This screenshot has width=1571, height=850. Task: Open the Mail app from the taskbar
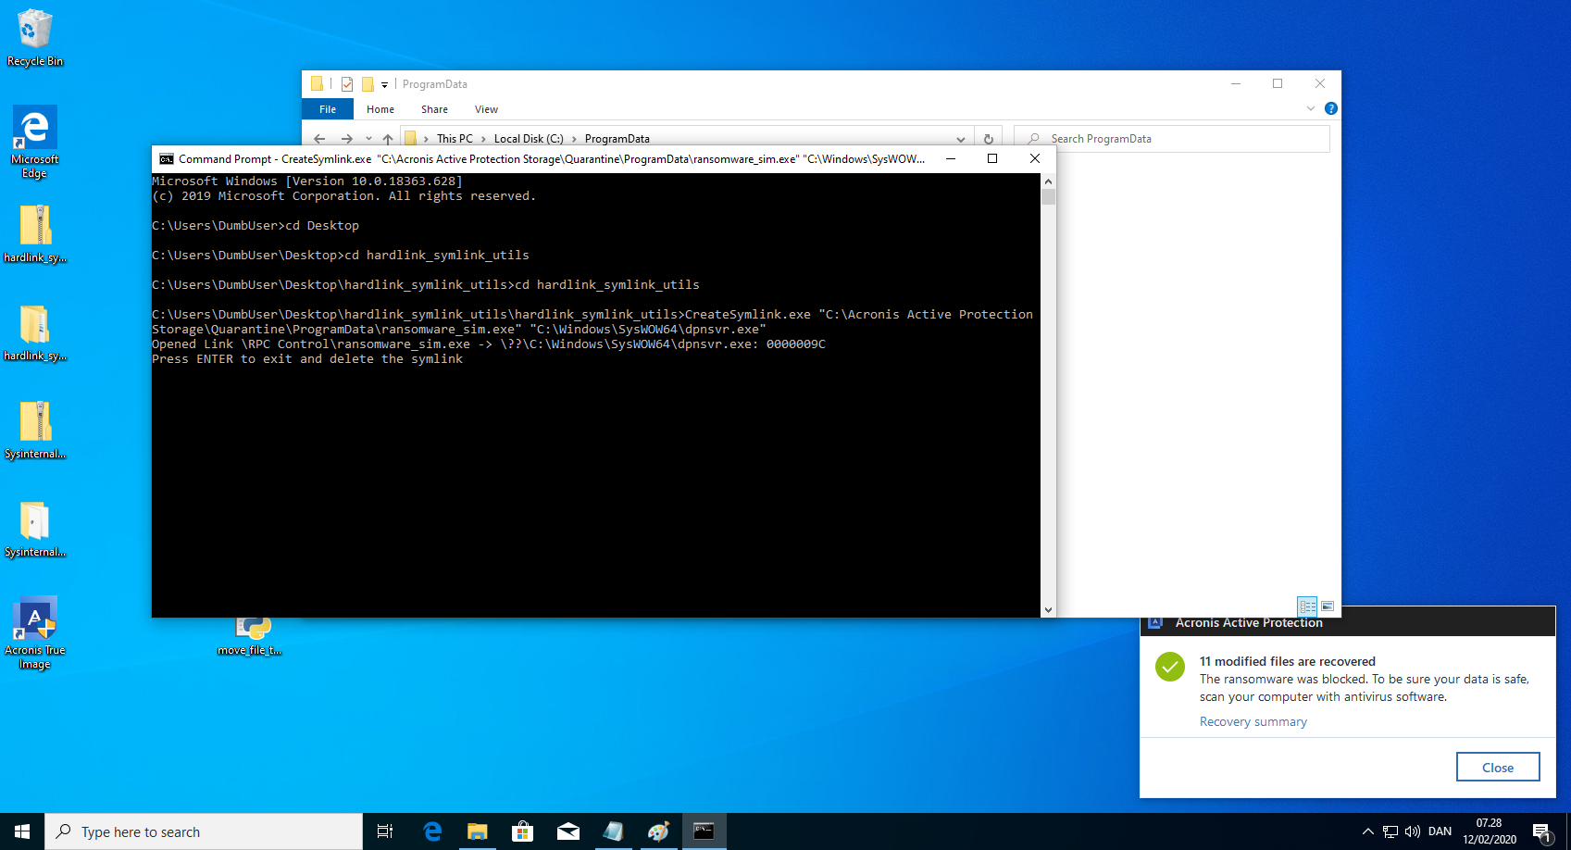[567, 831]
